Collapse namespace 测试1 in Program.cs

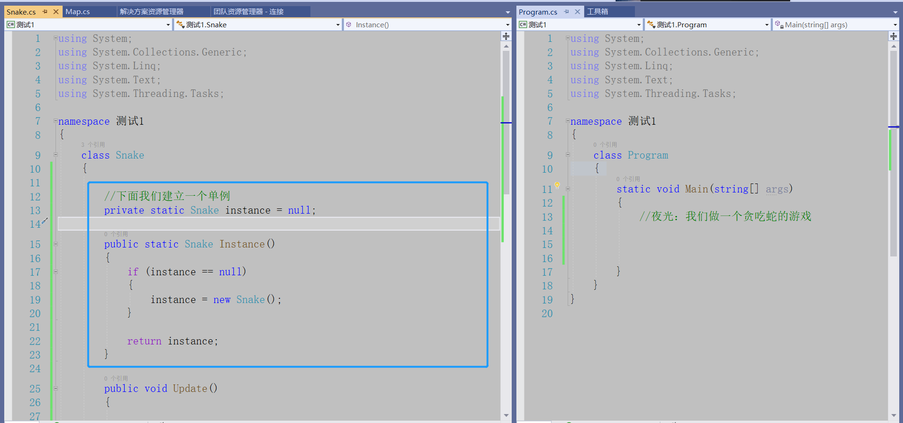pyautogui.click(x=568, y=121)
